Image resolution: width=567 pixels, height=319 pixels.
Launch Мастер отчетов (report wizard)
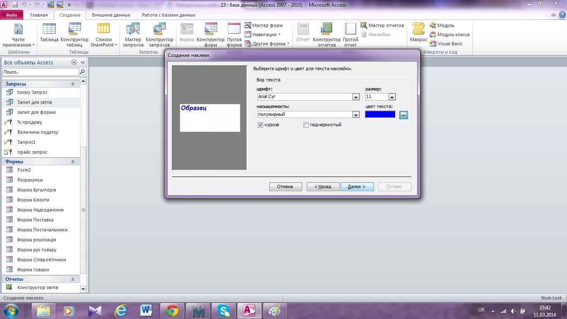coord(382,25)
